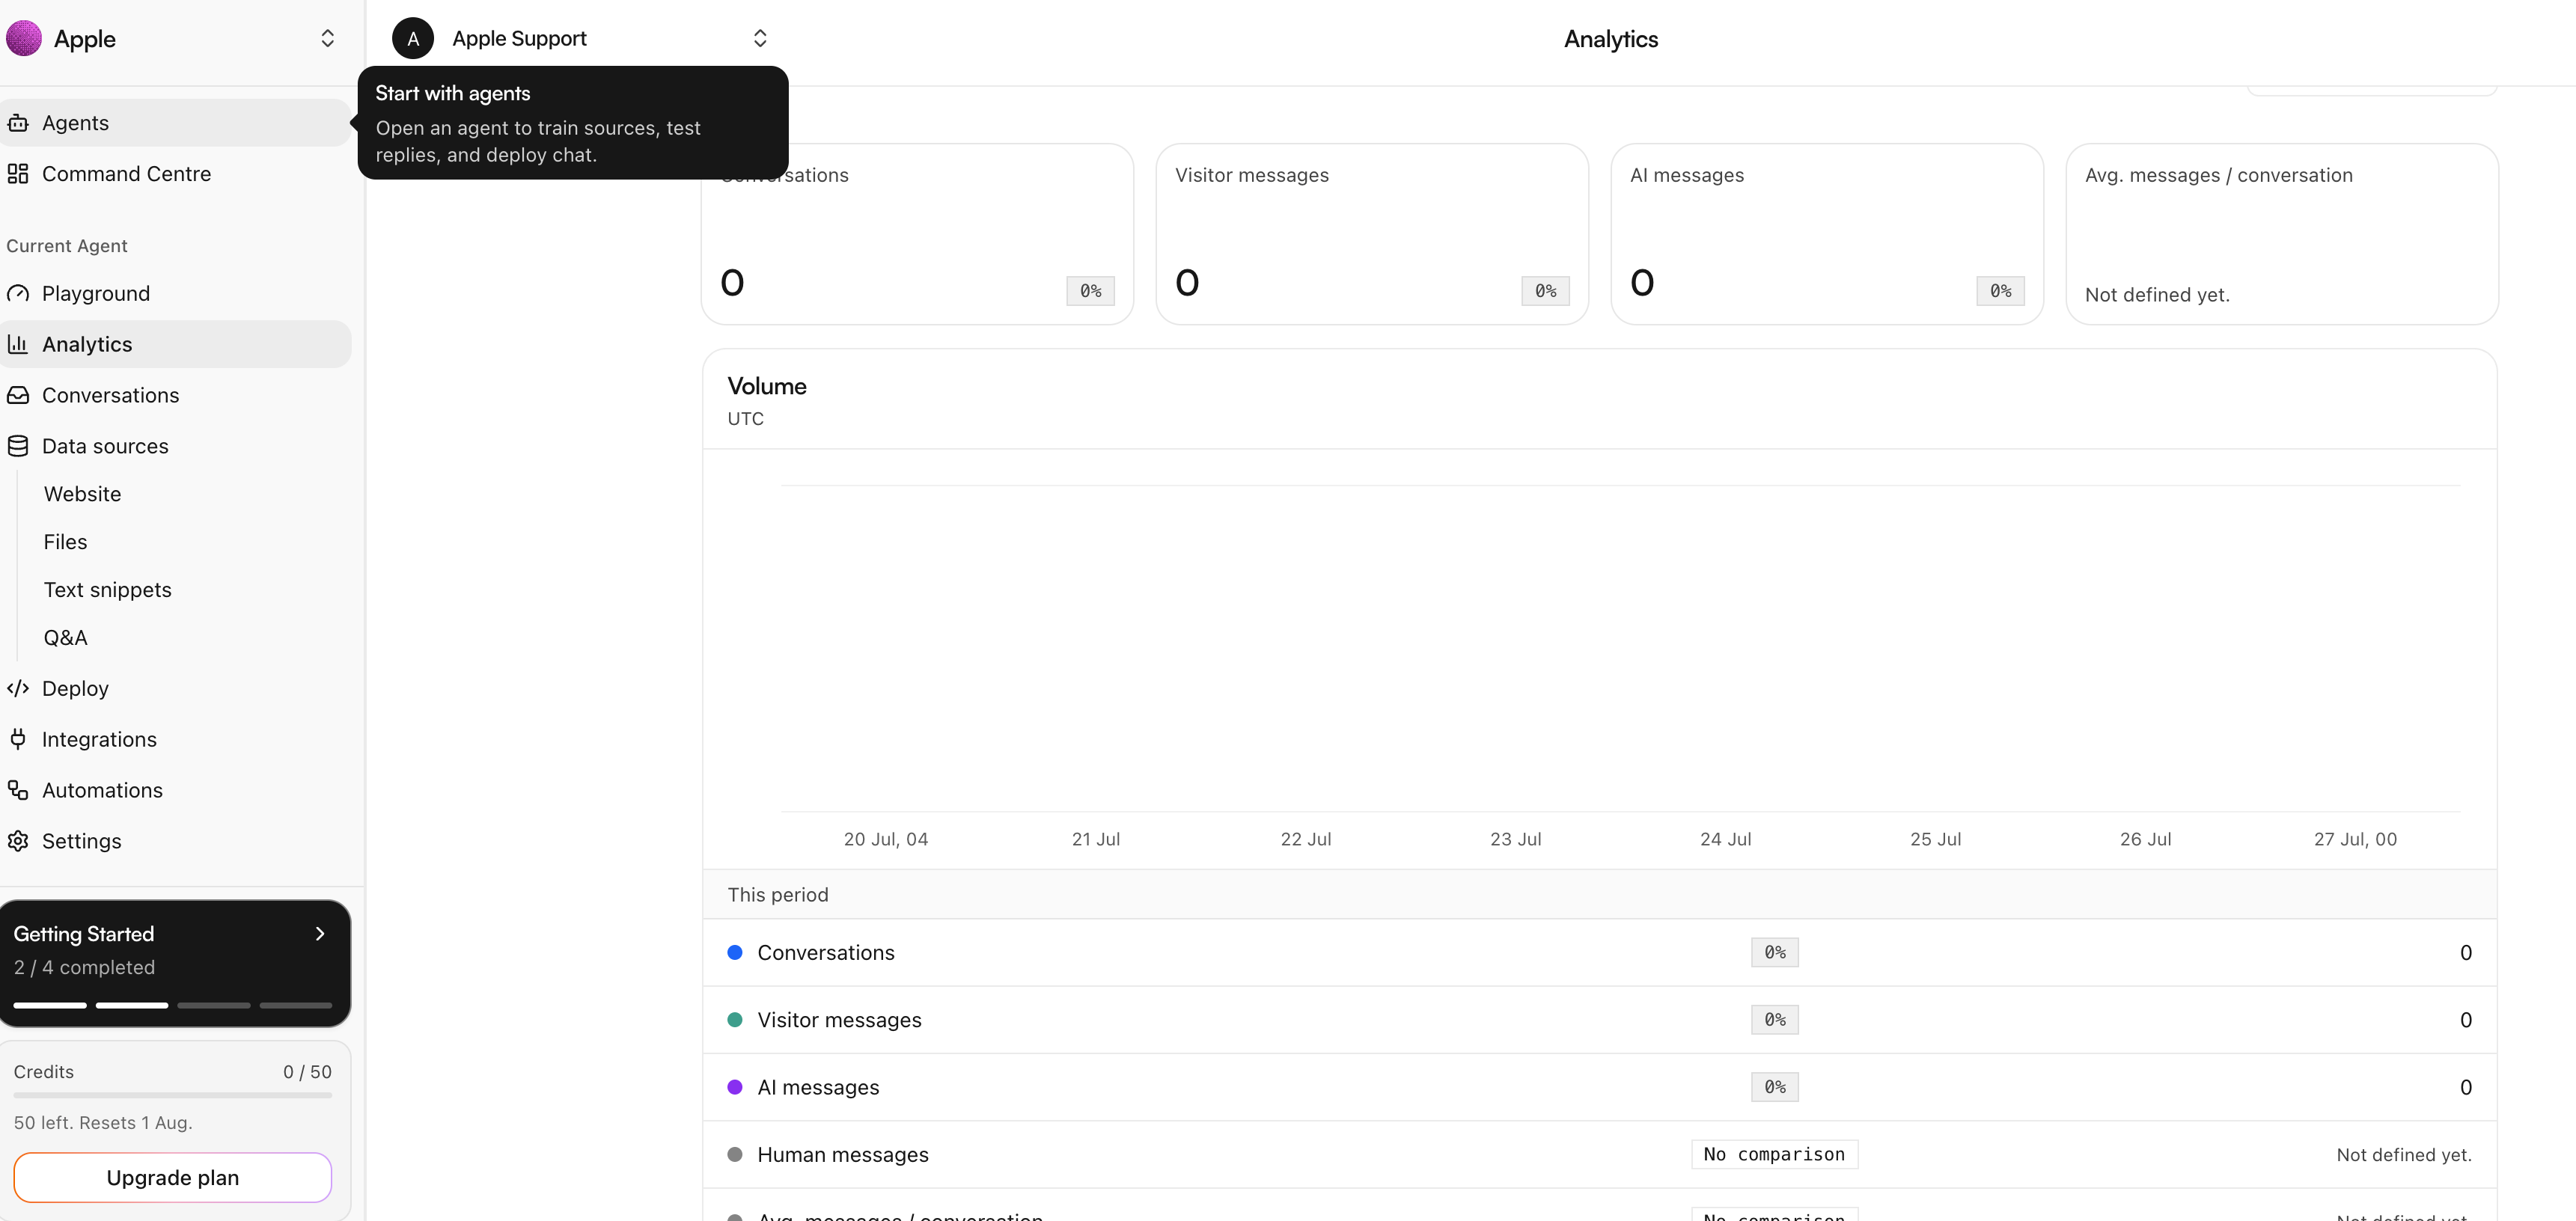Viewport: 2576px width, 1221px height.
Task: Click the Analytics bar chart icon
Action: [18, 344]
